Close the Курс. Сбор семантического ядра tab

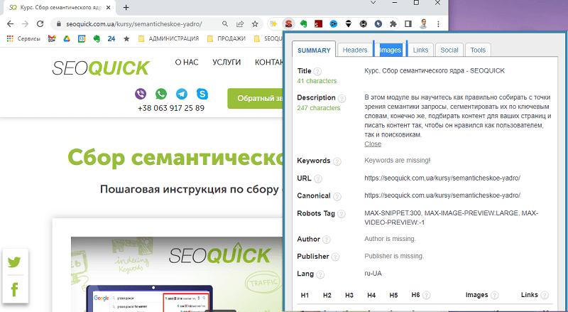(110, 7)
